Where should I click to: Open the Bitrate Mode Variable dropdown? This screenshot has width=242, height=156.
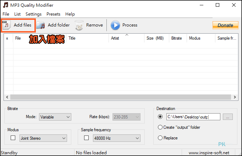point(55,117)
